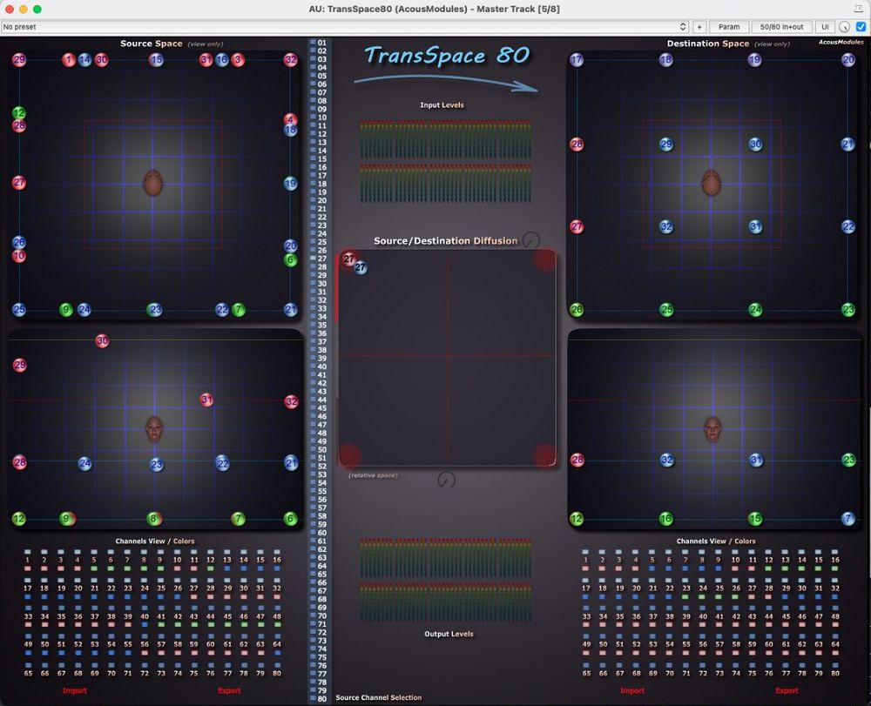Toggle view indicator above destination channel 17
The width and height of the screenshot is (871, 706).
(585, 580)
